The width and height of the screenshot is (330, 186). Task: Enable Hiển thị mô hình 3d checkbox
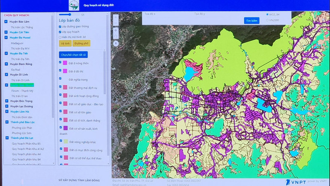click(60, 37)
